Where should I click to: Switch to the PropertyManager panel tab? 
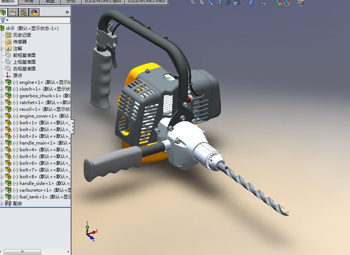pyautogui.click(x=14, y=12)
